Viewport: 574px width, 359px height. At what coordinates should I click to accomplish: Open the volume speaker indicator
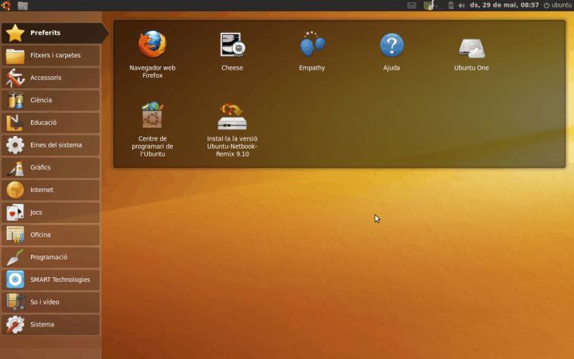pyautogui.click(x=461, y=5)
